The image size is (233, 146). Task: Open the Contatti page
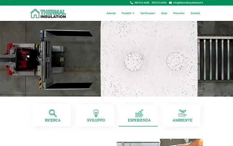click(195, 13)
